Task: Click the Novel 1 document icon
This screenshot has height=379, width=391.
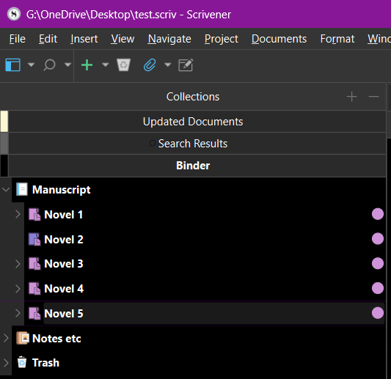Action: pos(34,214)
